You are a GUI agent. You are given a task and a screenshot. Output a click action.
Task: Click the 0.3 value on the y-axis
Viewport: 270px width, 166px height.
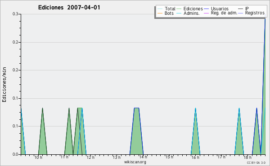[x=15, y=14]
